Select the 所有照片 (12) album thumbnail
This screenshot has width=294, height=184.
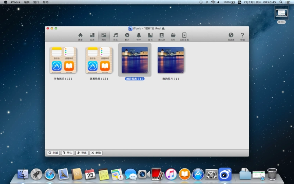(x=63, y=60)
